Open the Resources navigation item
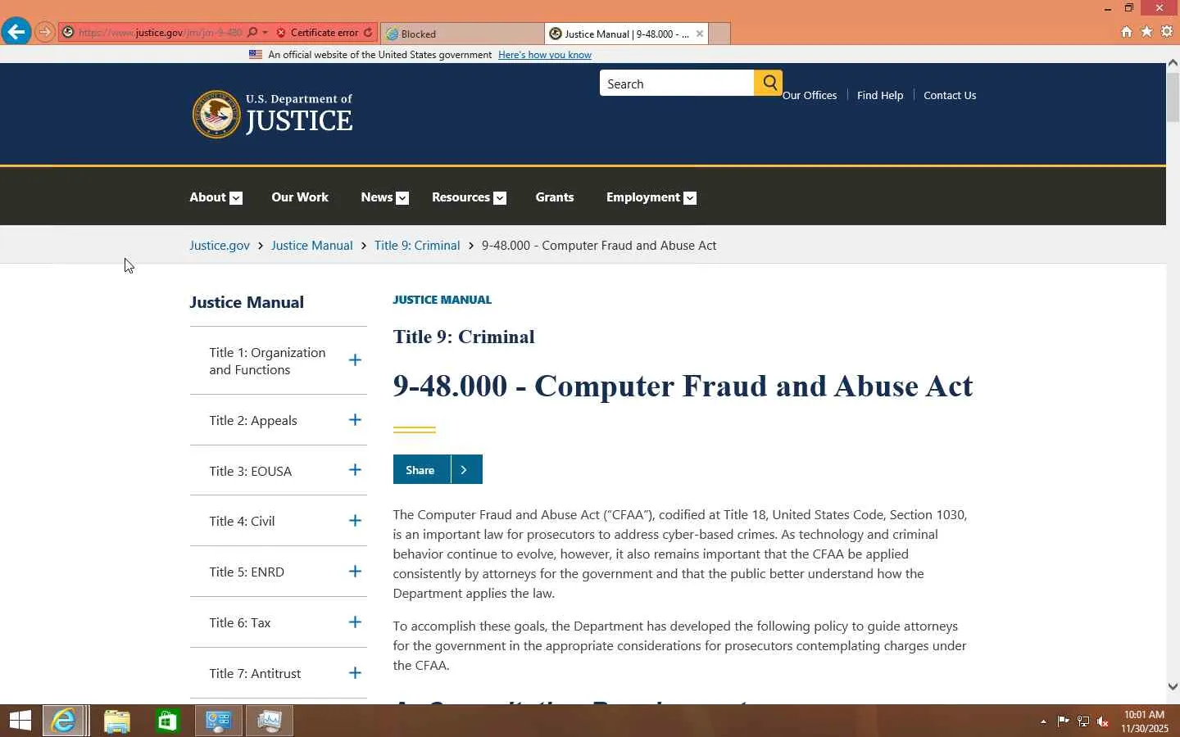1180x737 pixels. pyautogui.click(x=461, y=197)
